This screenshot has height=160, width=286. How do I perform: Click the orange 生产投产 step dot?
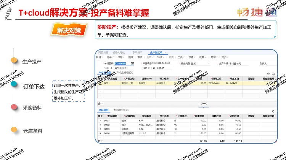pos(14,60)
